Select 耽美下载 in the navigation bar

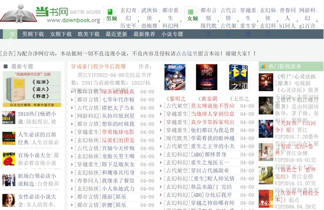[89, 34]
